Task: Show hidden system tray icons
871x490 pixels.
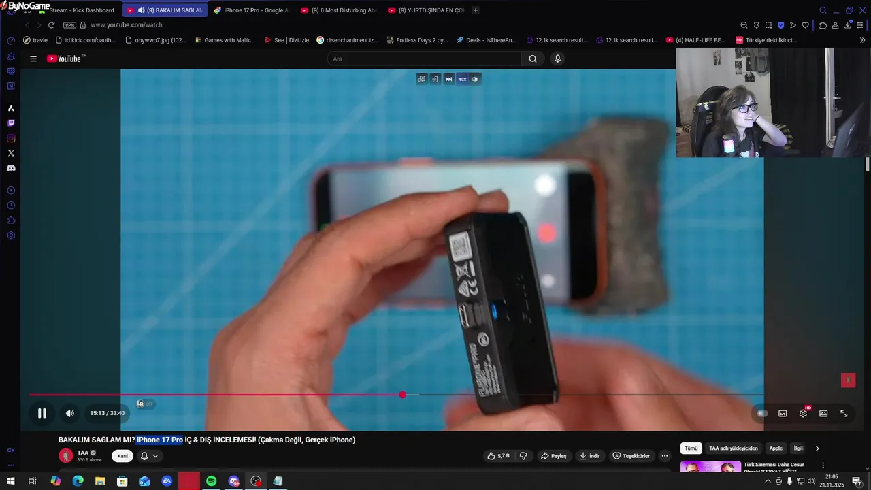Action: tap(768, 481)
